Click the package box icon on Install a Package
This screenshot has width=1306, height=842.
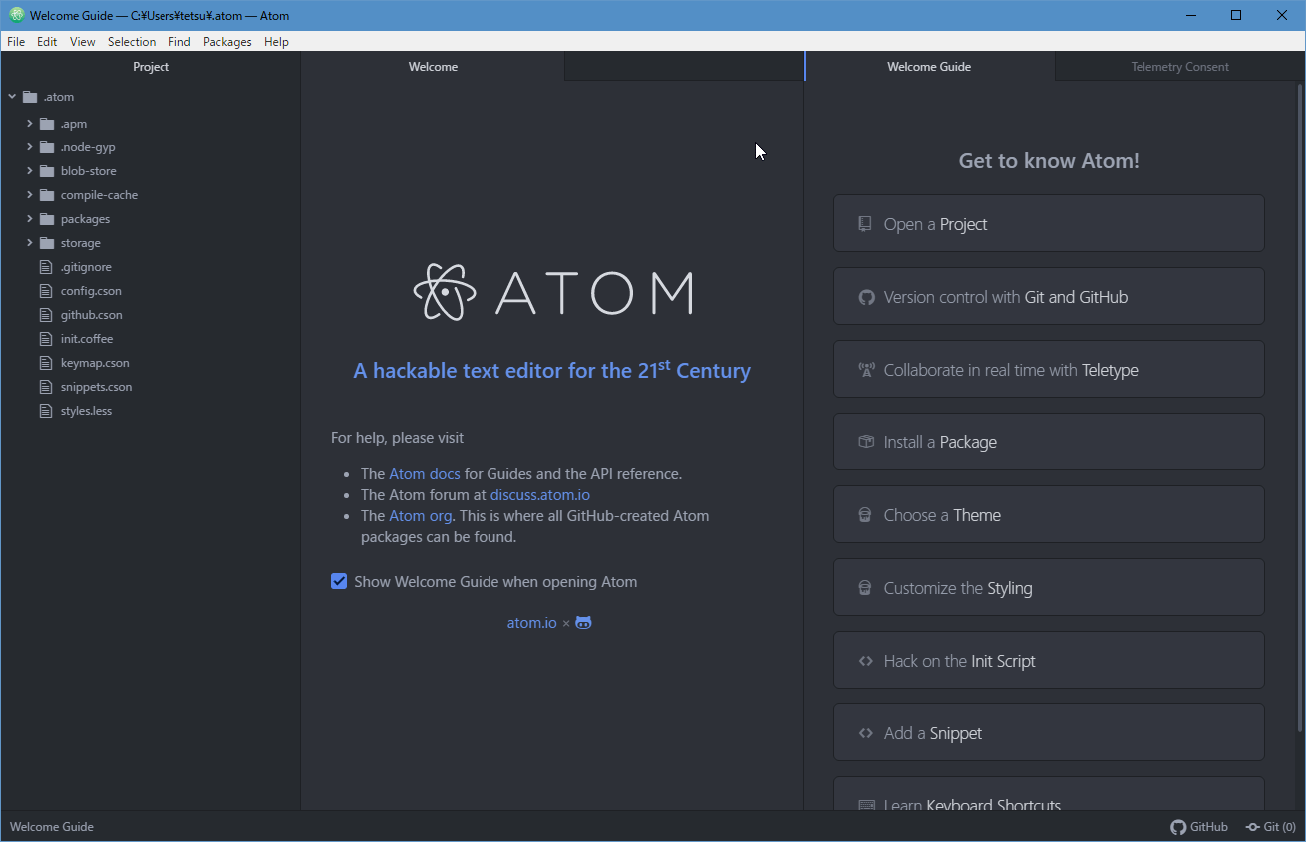(x=865, y=442)
